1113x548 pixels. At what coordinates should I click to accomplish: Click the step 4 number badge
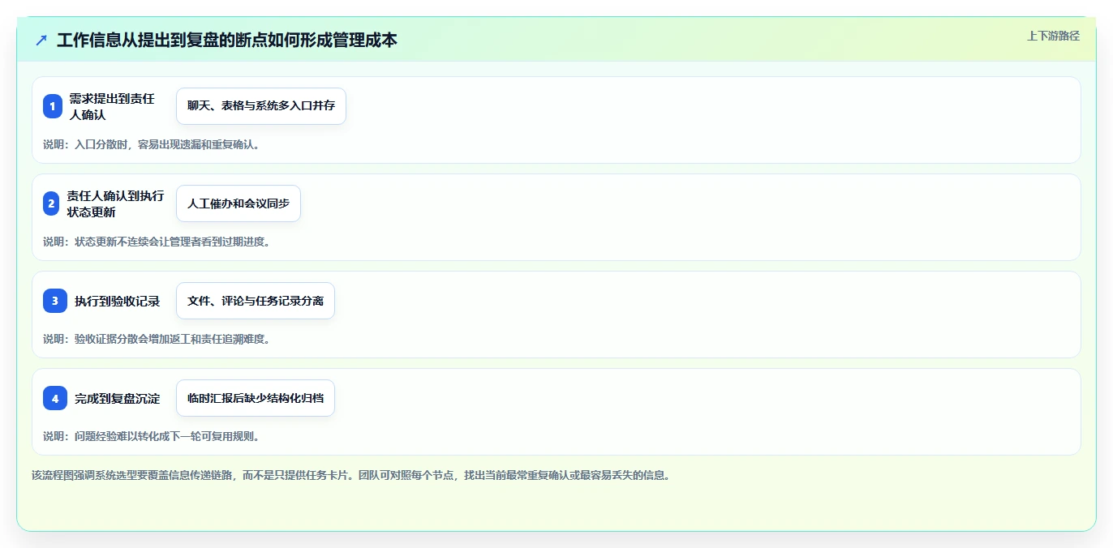[x=55, y=398]
